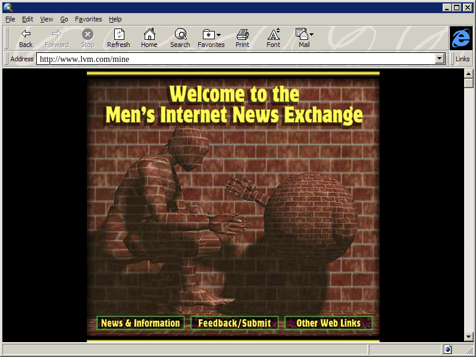Go to the Home page icon
Image resolution: width=476 pixels, height=357 pixels.
149,35
